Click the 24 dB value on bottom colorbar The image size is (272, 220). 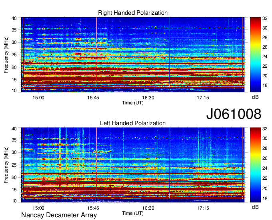click(x=265, y=168)
